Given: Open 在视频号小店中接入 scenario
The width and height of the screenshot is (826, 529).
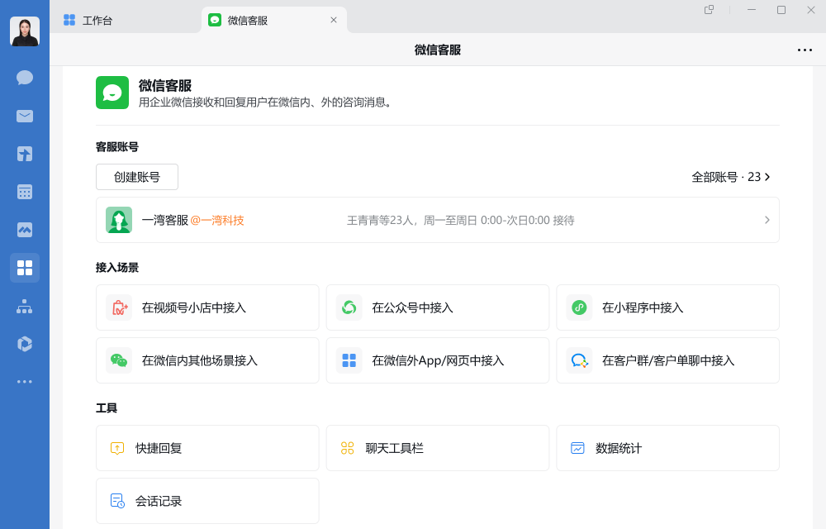Looking at the screenshot, I should [x=207, y=307].
